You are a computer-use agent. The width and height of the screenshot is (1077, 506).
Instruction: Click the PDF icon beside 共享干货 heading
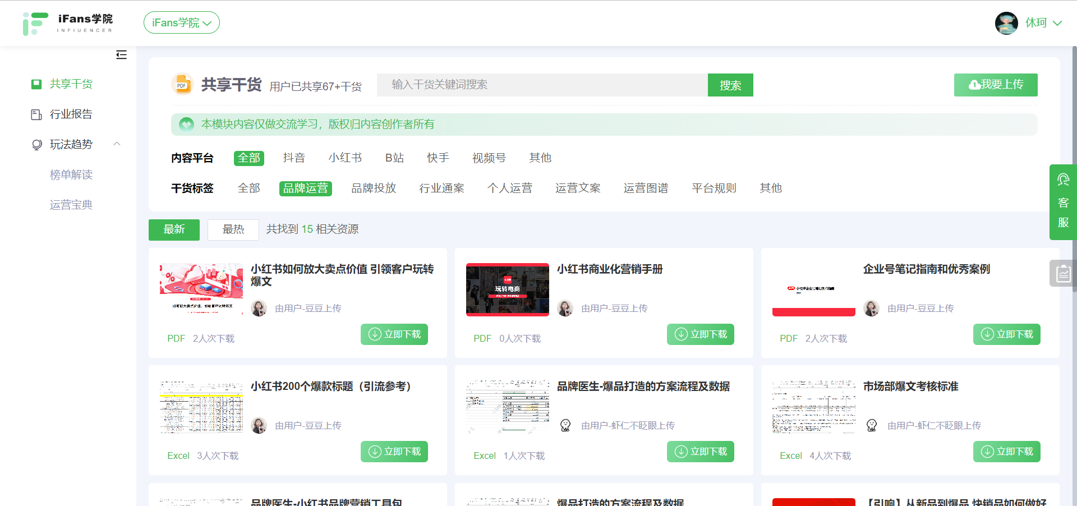pos(182,85)
